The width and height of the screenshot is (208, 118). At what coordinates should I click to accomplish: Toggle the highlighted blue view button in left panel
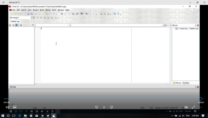pos(17,25)
